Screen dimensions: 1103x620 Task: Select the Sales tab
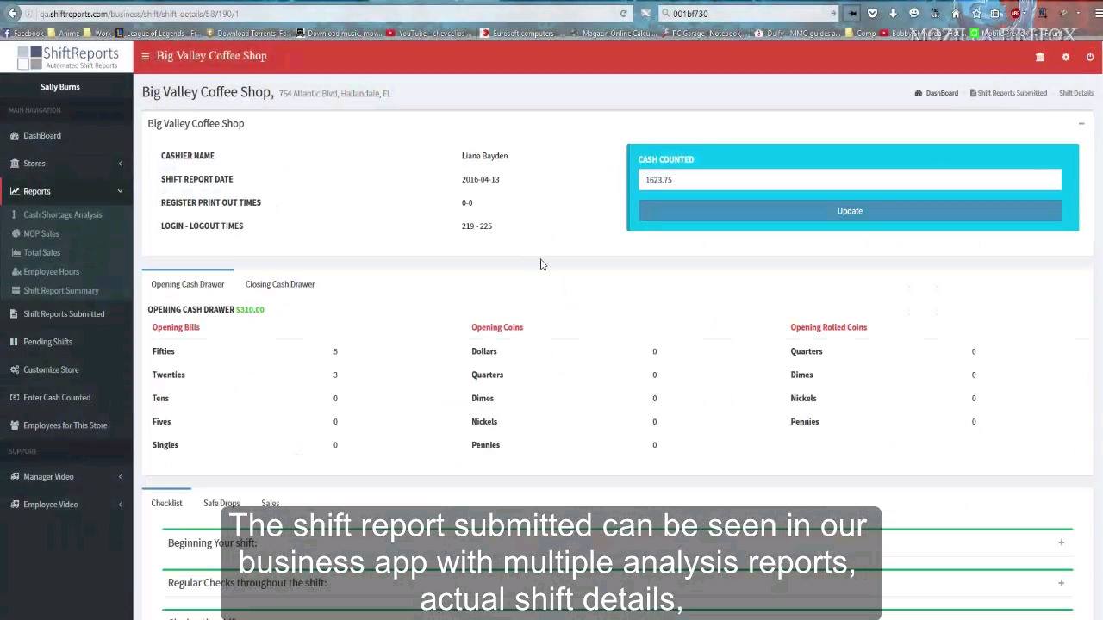coord(271,503)
